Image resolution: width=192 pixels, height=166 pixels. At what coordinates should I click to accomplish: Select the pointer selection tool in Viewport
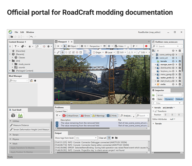(x=65, y=46)
